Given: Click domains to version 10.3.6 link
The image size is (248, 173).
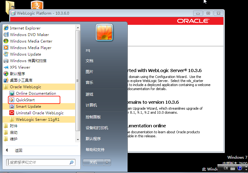Looking at the screenshot, I should pyautogui.click(x=153, y=102).
